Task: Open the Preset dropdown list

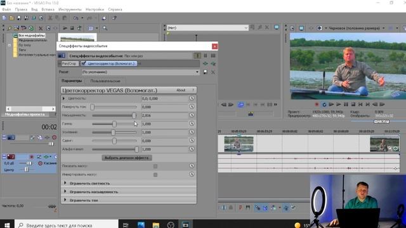Action: pyautogui.click(x=197, y=72)
